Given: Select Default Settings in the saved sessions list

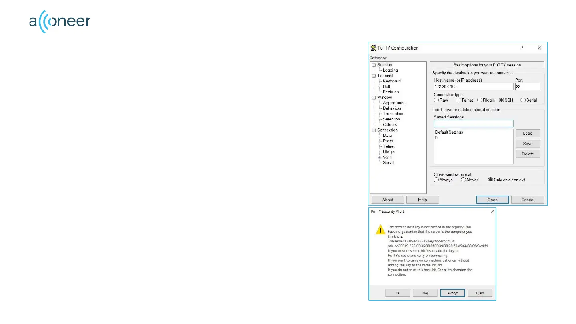Looking at the screenshot, I should 449,132.
